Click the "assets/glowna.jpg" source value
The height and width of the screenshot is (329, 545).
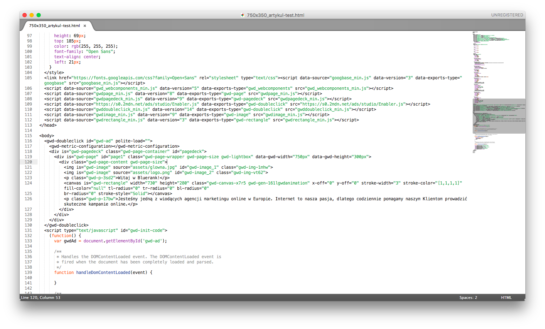coord(154,167)
